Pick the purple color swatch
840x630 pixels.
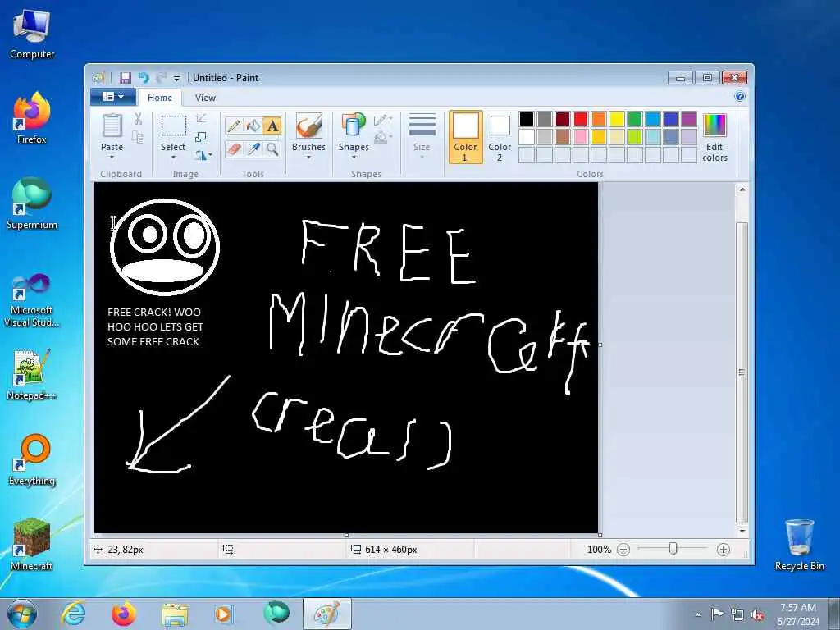click(x=689, y=119)
